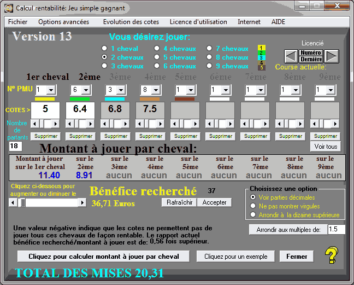The image size is (354, 285).
Task: Click the Rafraîchir button
Action: (178, 202)
